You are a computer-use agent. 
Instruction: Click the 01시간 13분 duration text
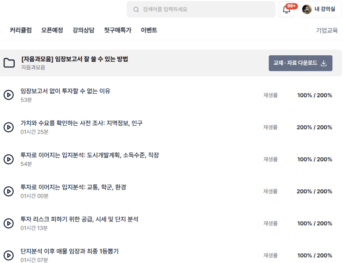click(34, 228)
